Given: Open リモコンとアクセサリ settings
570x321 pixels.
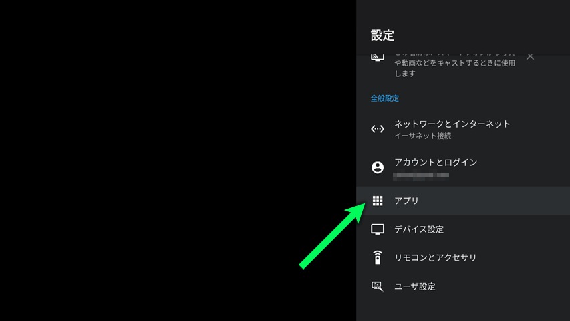Looking at the screenshot, I should [435, 258].
